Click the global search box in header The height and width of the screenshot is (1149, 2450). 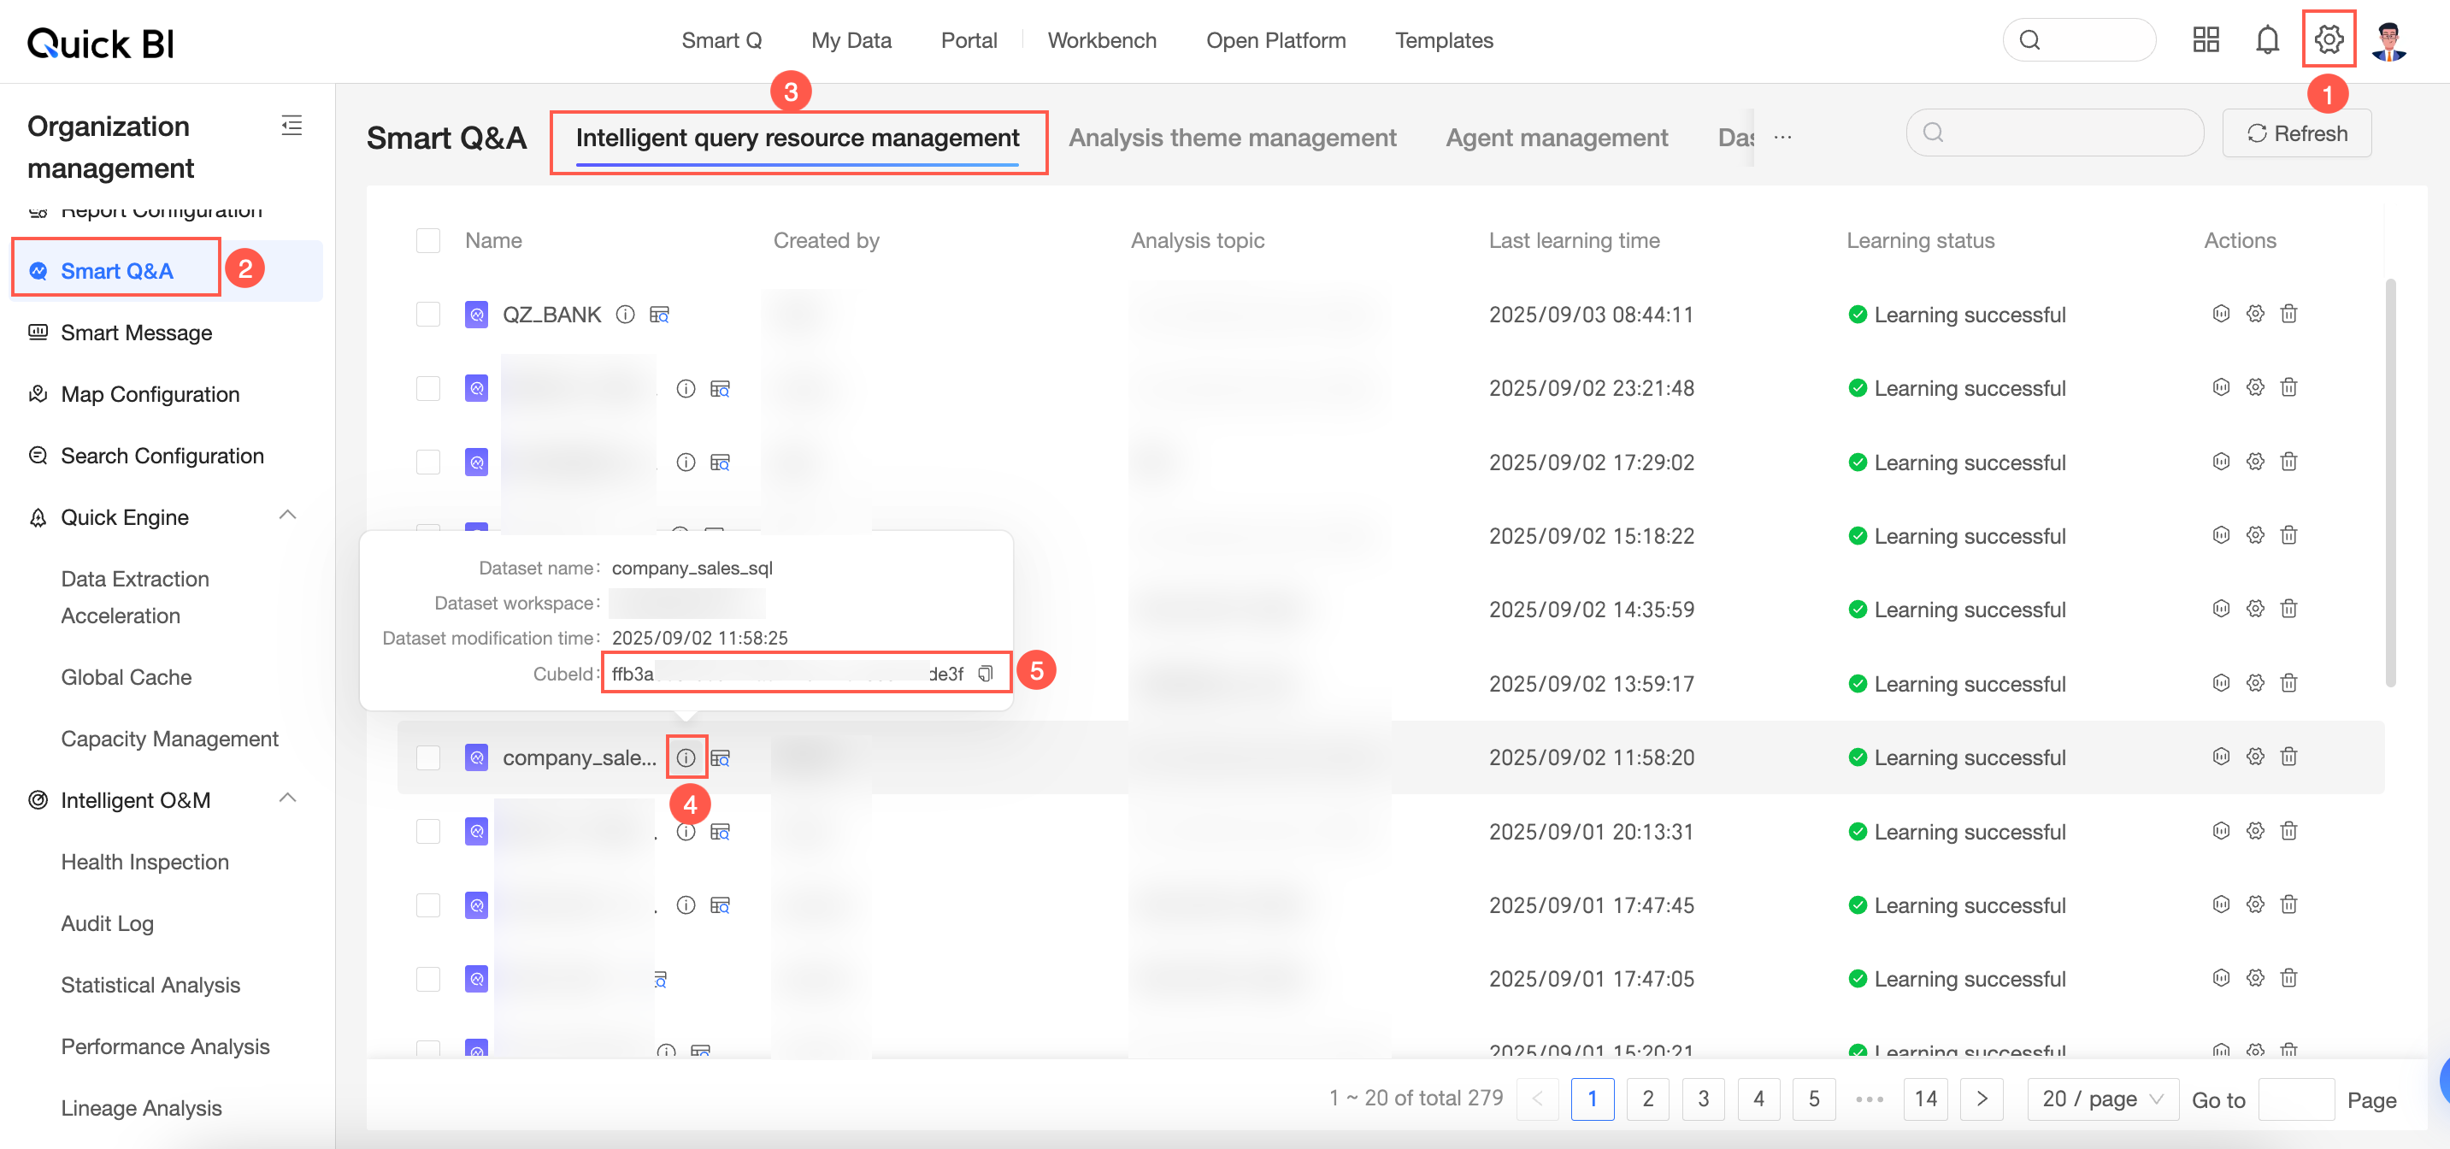tap(2078, 40)
